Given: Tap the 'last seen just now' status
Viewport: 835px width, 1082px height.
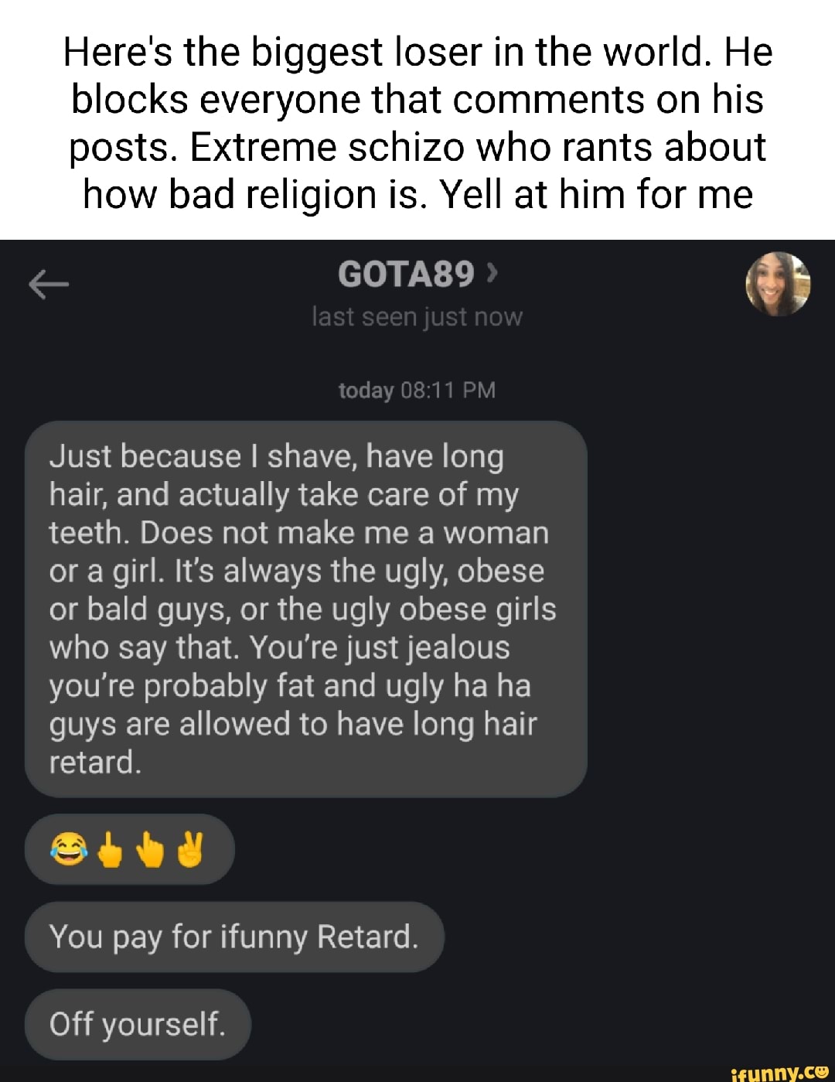Looking at the screenshot, I should pos(417,317).
